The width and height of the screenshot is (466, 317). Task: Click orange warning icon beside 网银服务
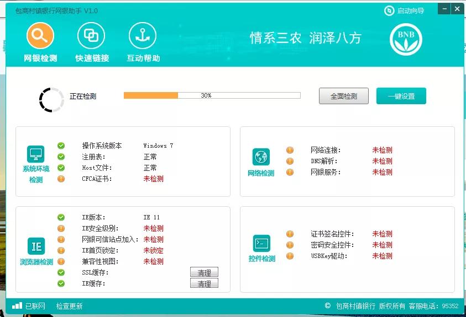tap(290, 172)
